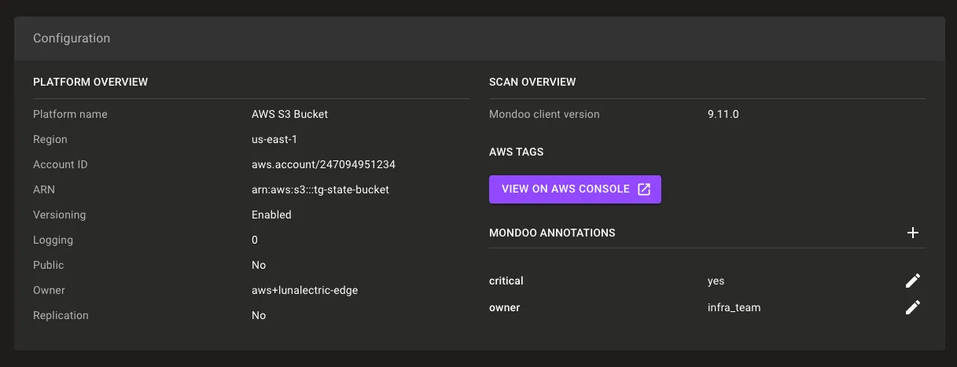Select the Public row 'No' value

tap(259, 265)
